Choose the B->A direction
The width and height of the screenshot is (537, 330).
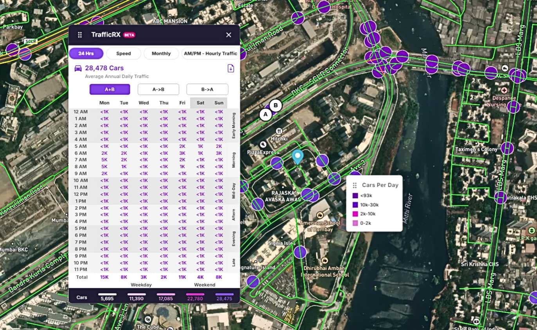pyautogui.click(x=207, y=89)
